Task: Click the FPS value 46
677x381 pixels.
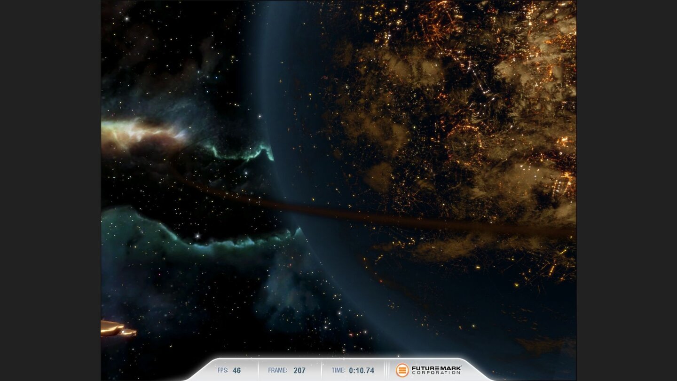Action: coord(236,371)
